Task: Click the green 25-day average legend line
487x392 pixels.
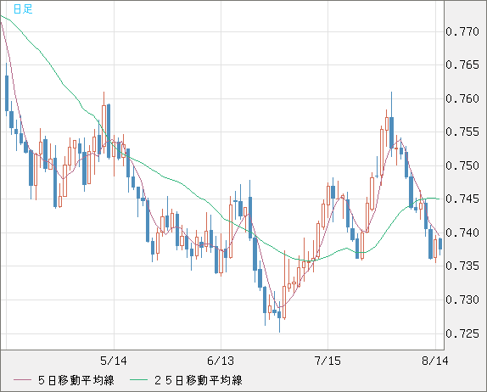Action: click(138, 380)
